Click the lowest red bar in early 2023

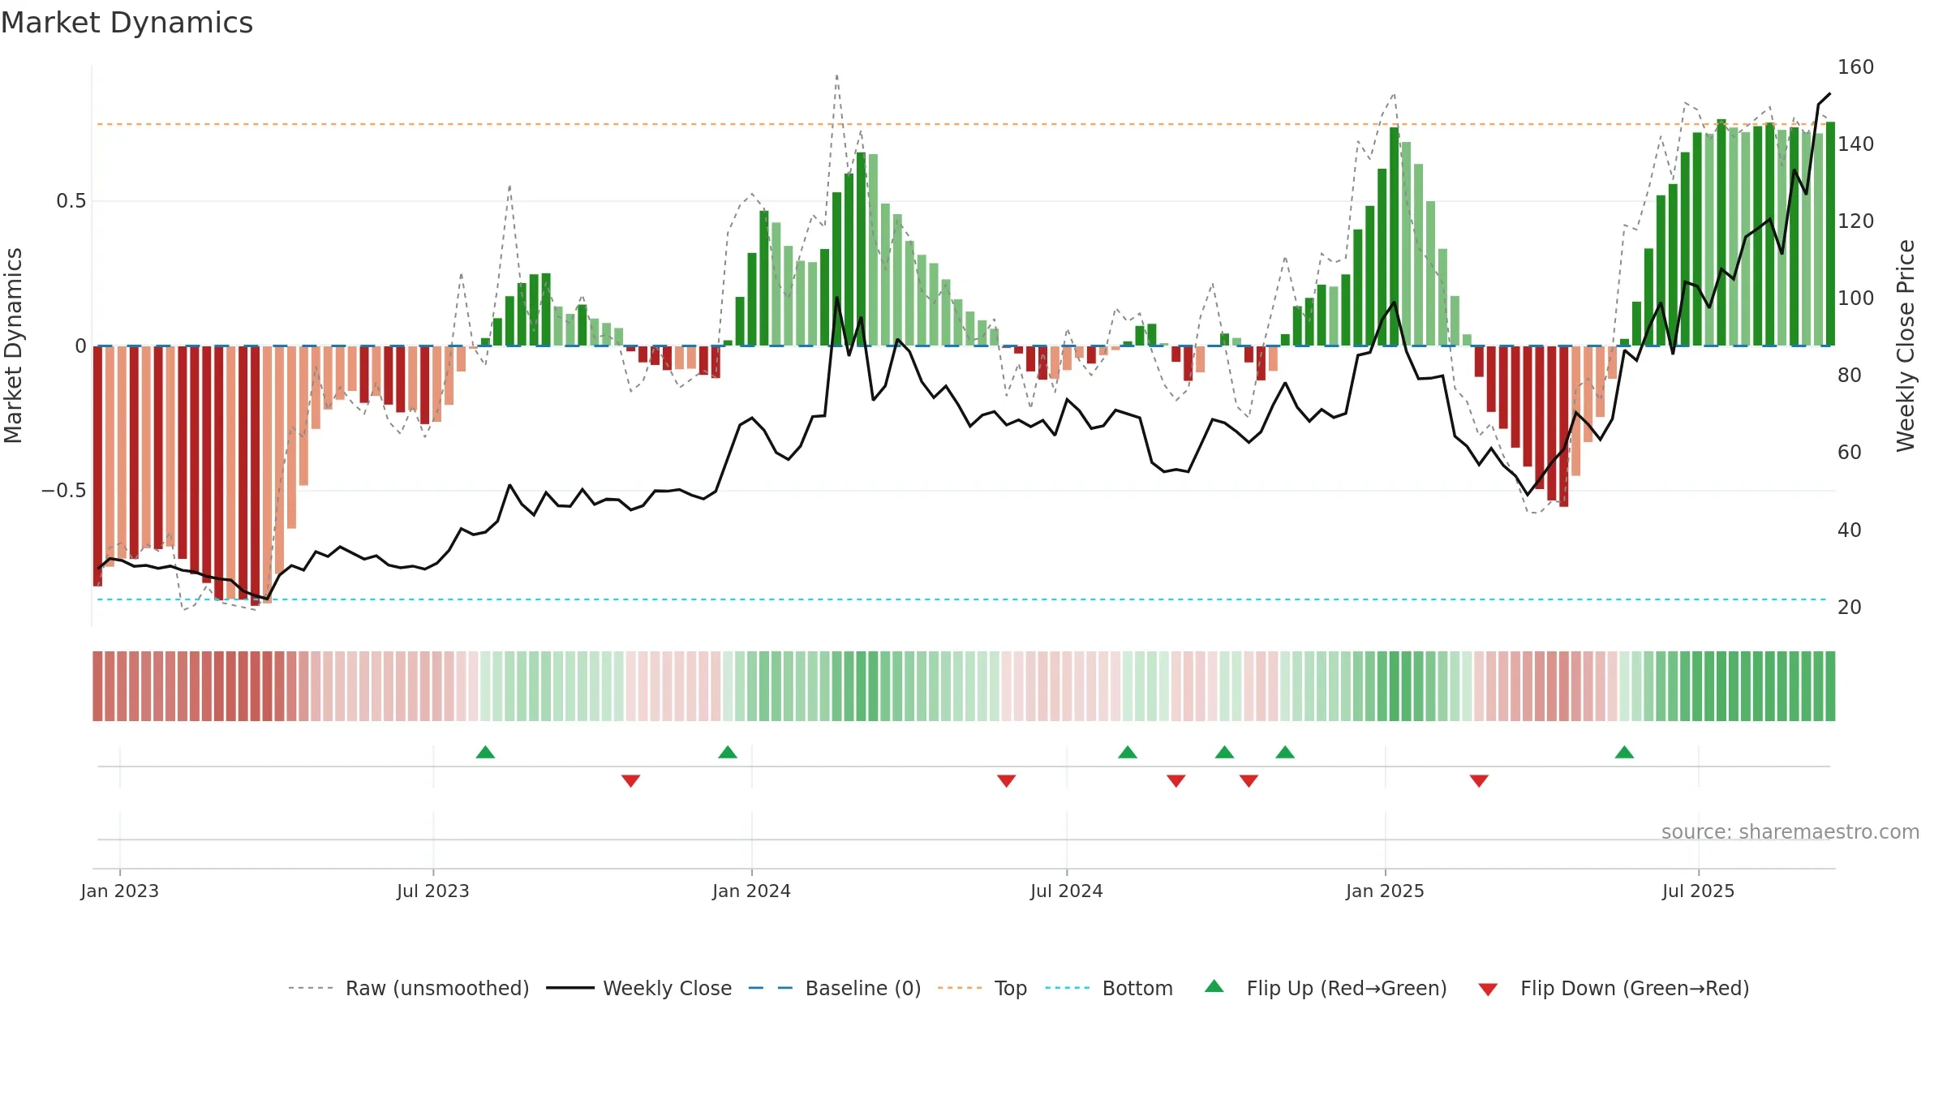[256, 475]
